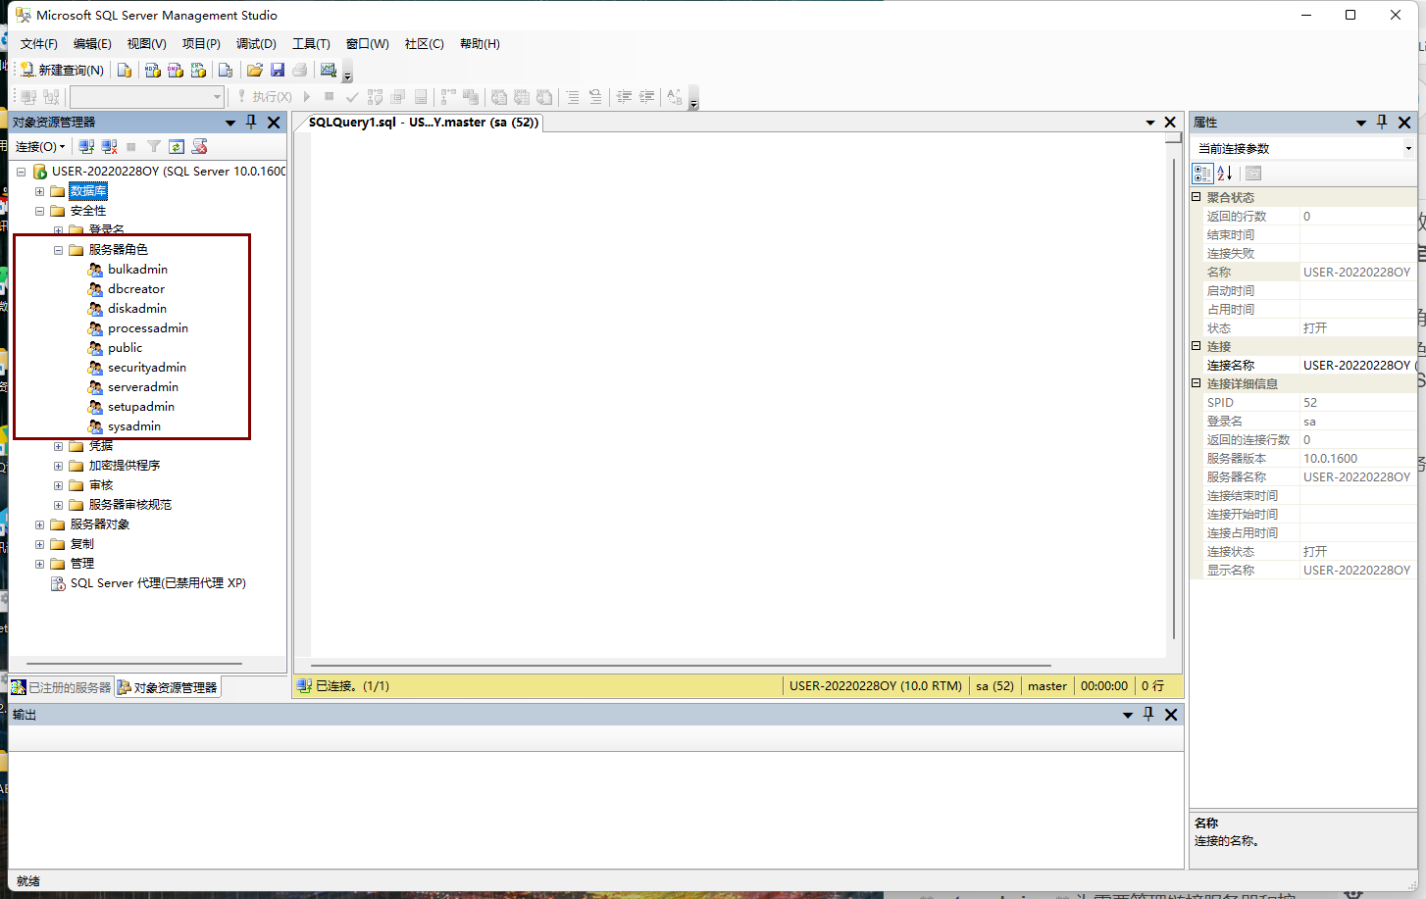Click the Save (floppy disk) icon
The width and height of the screenshot is (1426, 899).
click(x=278, y=70)
